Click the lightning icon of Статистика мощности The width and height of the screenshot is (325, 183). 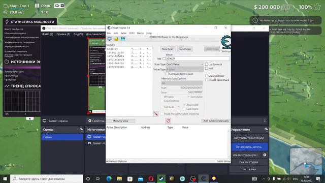coord(7,21)
